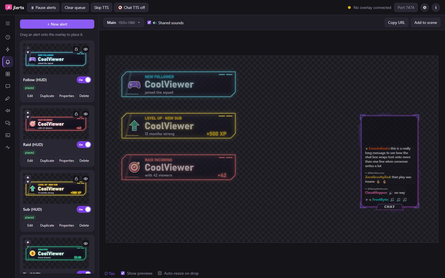Image resolution: width=445 pixels, height=278 pixels.
Task: Toggle the Raid (HUD) alert On switch
Action: tap(84, 145)
